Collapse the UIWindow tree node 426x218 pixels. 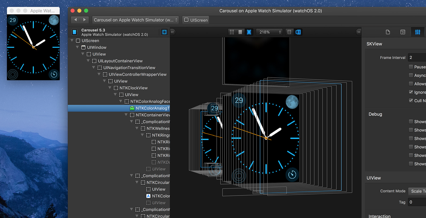point(77,47)
